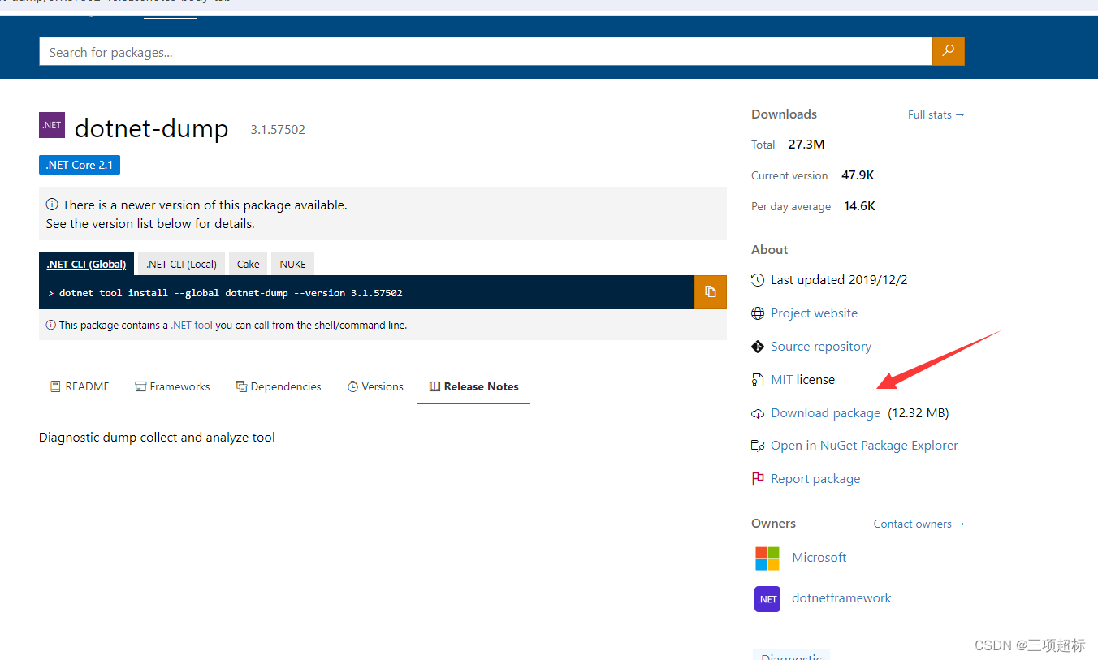Open the README tab
Screen dimensions: 1098x660
coord(80,386)
